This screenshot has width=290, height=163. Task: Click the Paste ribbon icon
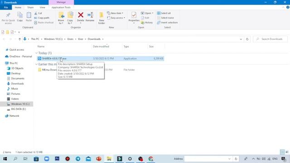click(29, 15)
